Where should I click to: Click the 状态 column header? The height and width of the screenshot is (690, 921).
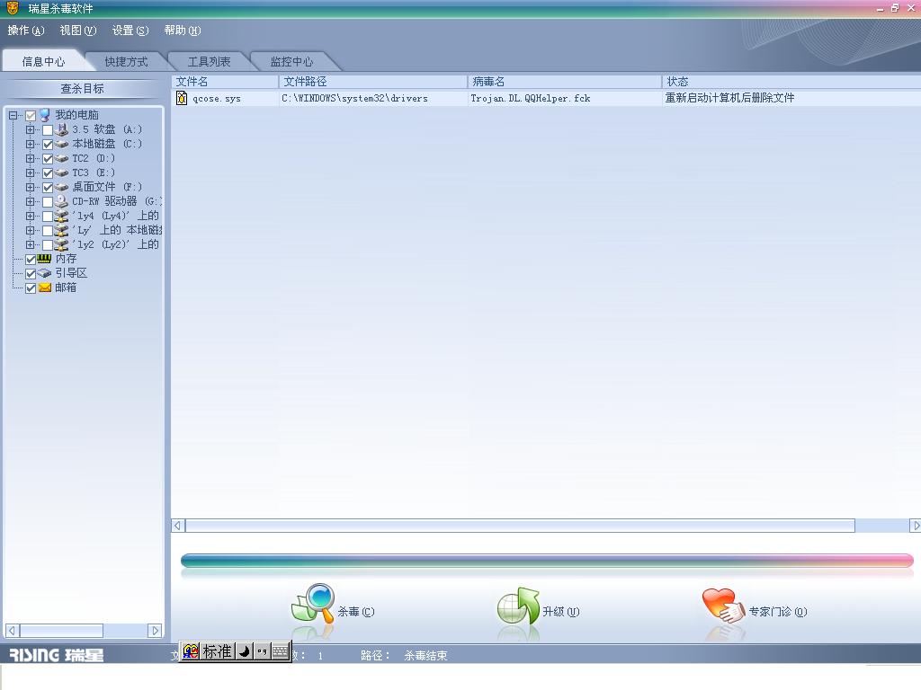pyautogui.click(x=791, y=82)
